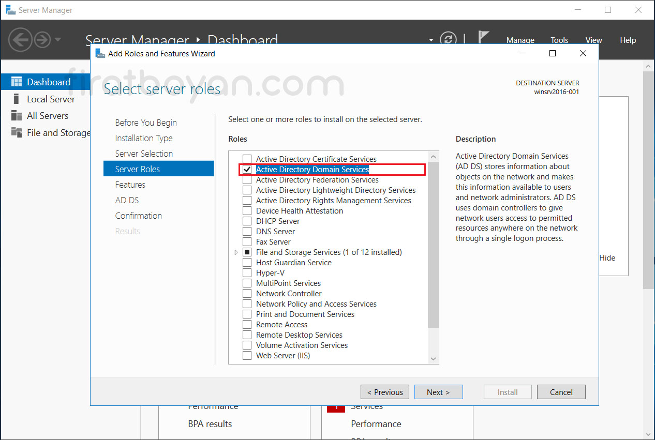655x440 pixels.
Task: Close the Add Roles and Features Wizard
Action: pos(583,53)
